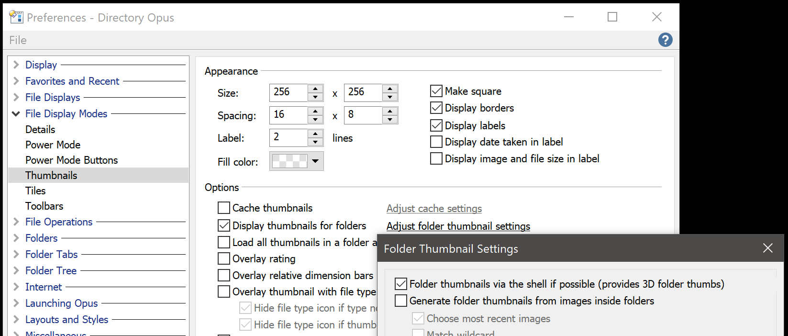This screenshot has height=336, width=788.
Task: Open the help question mark icon
Action: point(665,40)
